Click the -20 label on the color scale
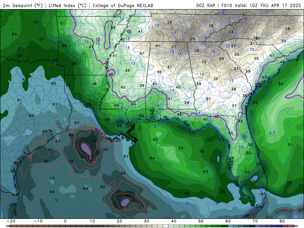 [x=11, y=221]
